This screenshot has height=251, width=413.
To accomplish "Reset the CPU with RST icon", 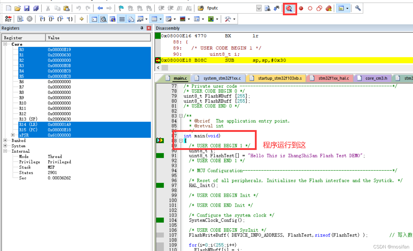I will click(8, 19).
